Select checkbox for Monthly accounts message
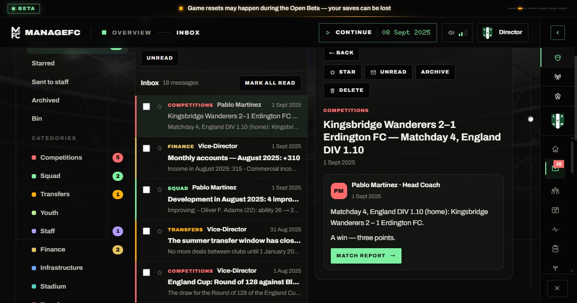The image size is (577, 303). coord(147,148)
